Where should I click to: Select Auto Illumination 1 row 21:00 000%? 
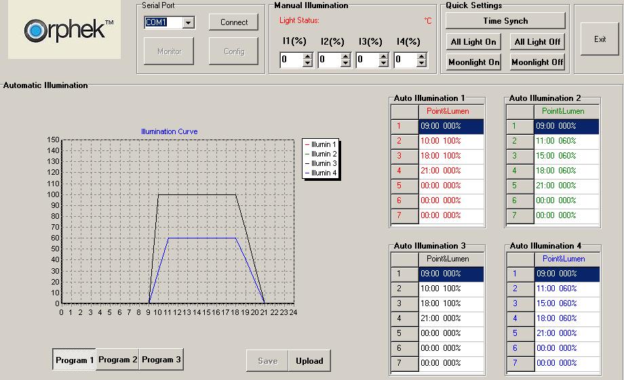pos(451,171)
